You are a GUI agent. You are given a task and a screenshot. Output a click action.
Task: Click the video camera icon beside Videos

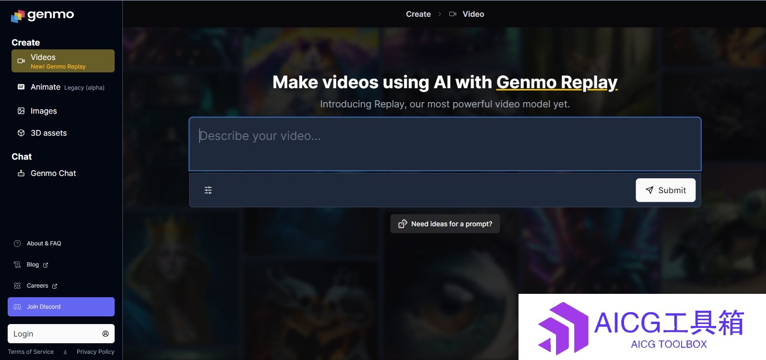pyautogui.click(x=21, y=61)
